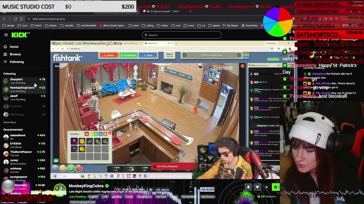Open a new browser tab
This screenshot has height=204, width=364.
[190, 11]
